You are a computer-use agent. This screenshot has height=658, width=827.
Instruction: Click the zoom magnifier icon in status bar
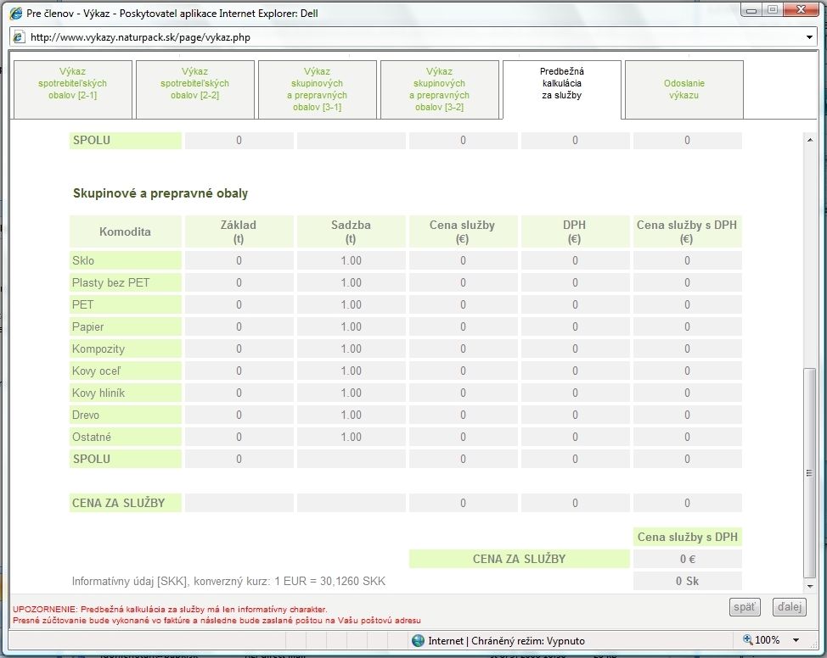[x=747, y=640]
